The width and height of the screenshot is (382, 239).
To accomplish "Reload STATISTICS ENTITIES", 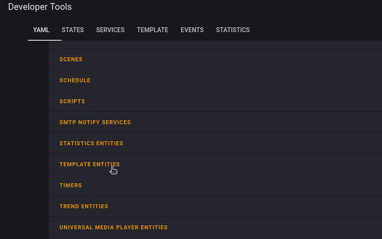I will pyautogui.click(x=91, y=143).
